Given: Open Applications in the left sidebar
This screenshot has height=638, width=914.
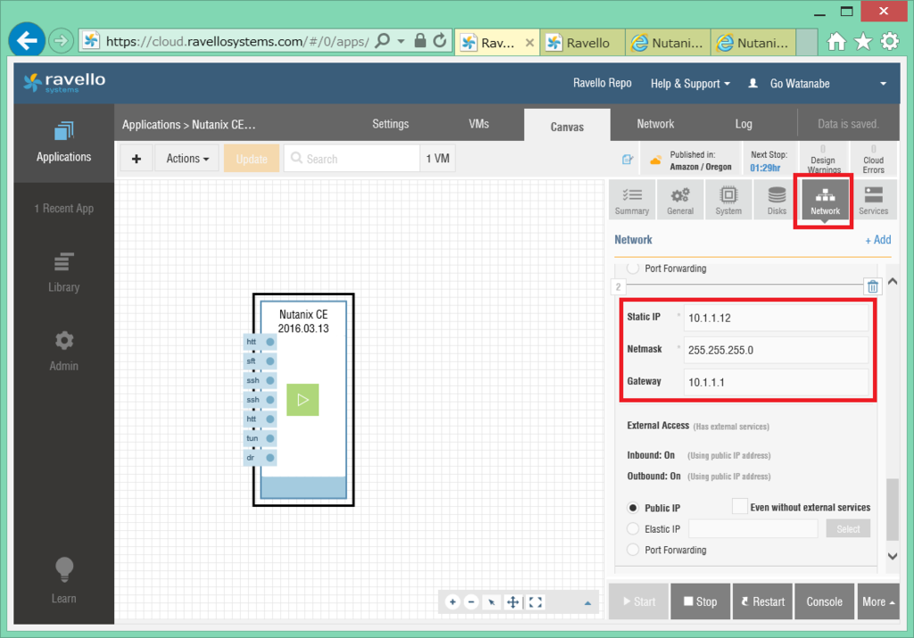Looking at the screenshot, I should 64,143.
